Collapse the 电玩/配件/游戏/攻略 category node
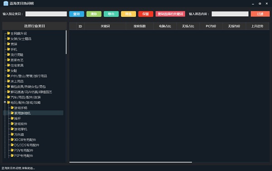The height and width of the screenshot is (171, 272). tap(5, 102)
